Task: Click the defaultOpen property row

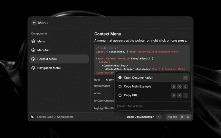Action: tap(103, 86)
